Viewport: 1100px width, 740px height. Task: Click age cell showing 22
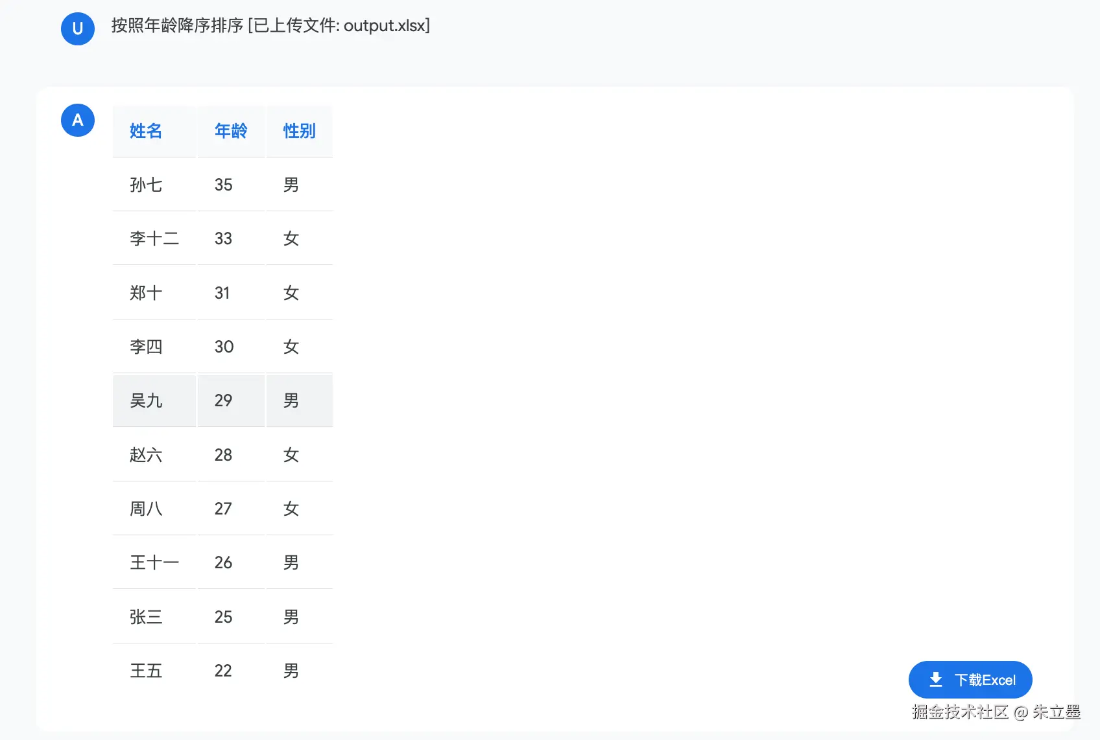coord(231,671)
